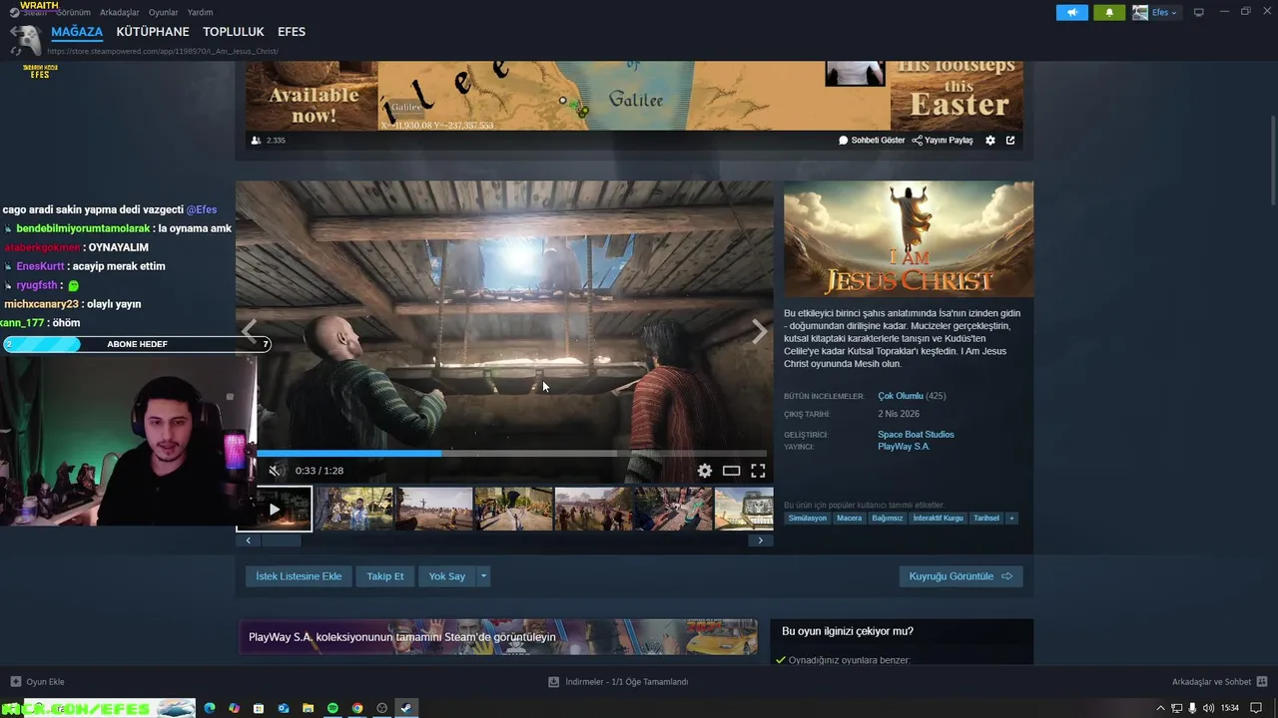Open File Explorer from the taskbar
The width and height of the screenshot is (1278, 718).
[309, 708]
